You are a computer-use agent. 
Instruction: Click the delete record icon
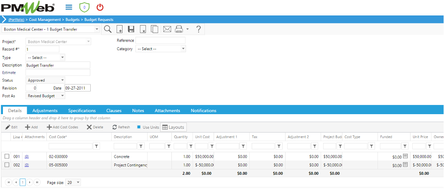143,29
